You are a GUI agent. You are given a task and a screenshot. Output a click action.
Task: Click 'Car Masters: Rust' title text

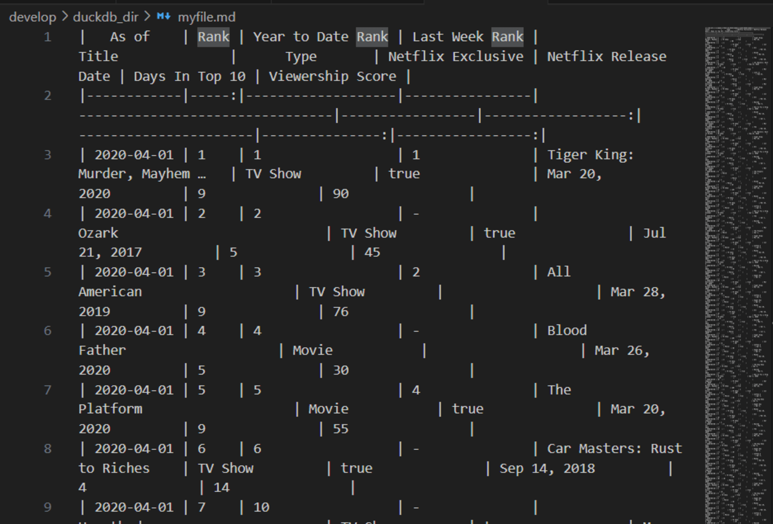[615, 448]
